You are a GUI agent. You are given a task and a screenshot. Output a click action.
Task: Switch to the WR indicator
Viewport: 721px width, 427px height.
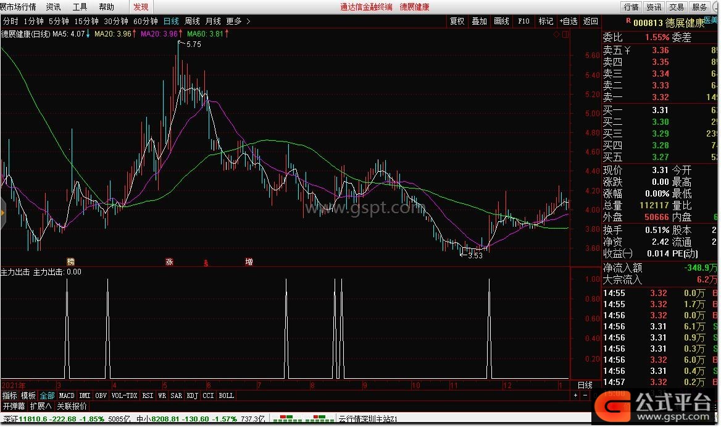coord(162,395)
